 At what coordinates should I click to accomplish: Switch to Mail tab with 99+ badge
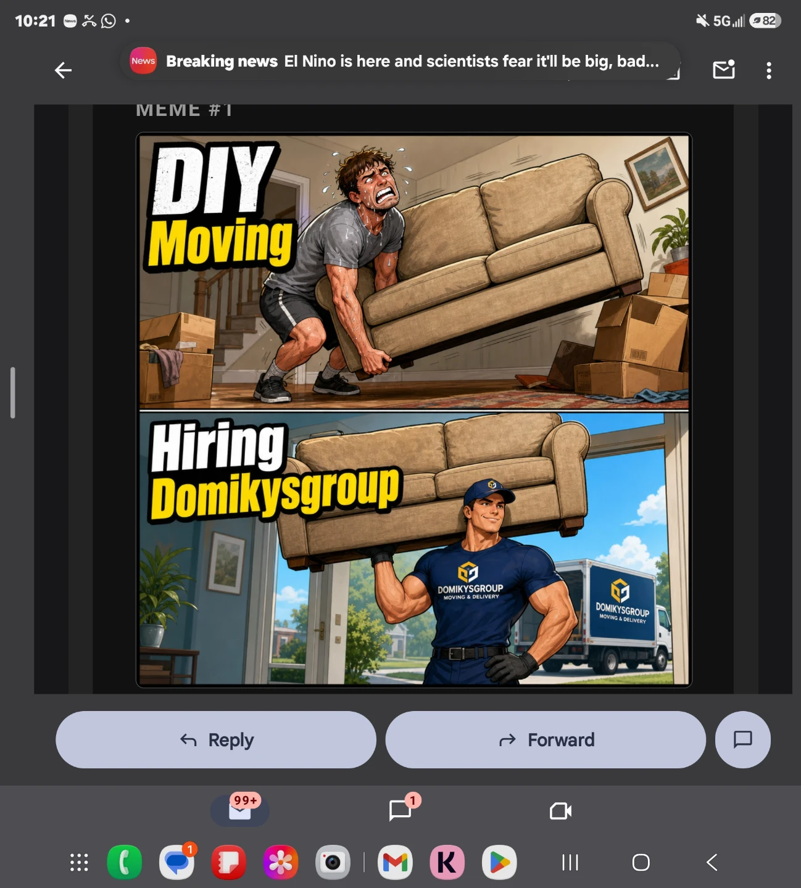point(240,810)
